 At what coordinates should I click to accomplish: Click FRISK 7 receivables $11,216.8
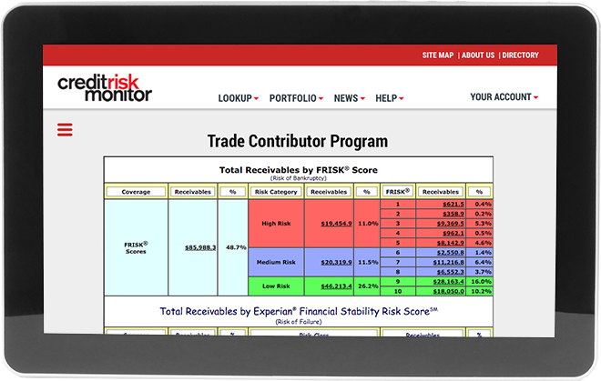(448, 262)
